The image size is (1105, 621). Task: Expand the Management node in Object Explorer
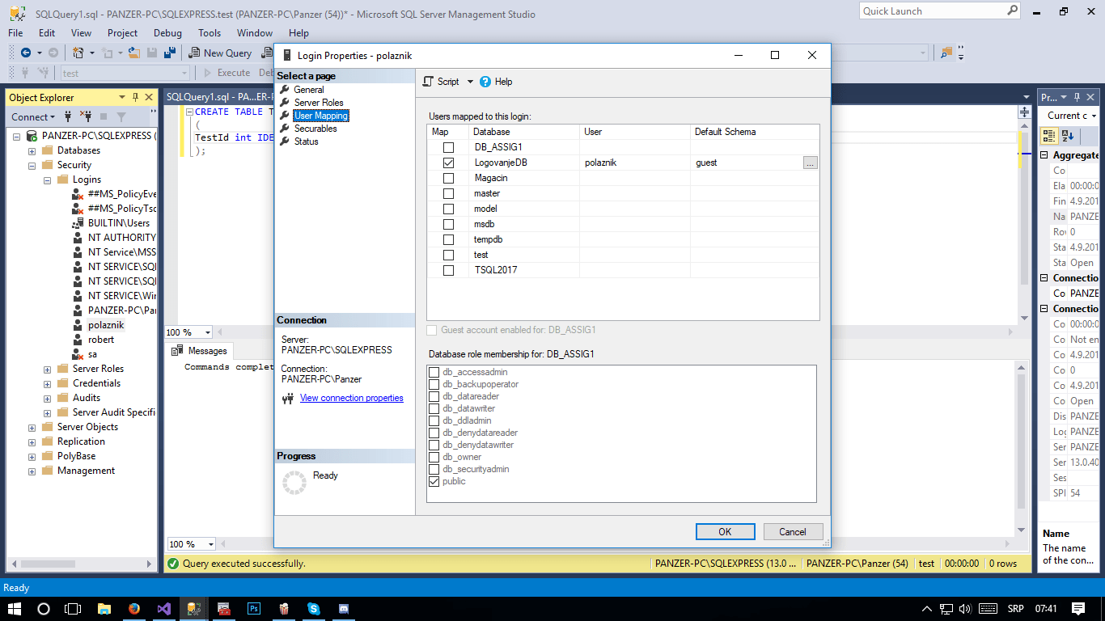coord(32,471)
